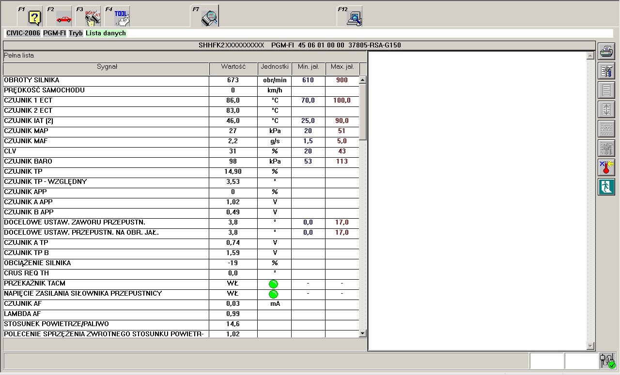
Task: Click green indicator for PRZEKAŹNIK TACM
Action: click(x=274, y=284)
